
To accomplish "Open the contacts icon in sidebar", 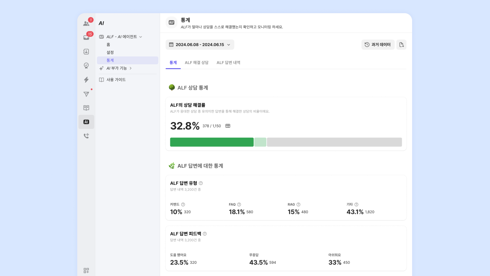I will point(86,52).
